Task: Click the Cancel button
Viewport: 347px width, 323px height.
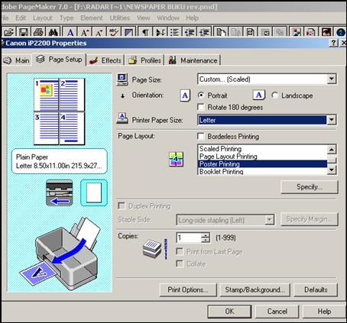Action: click(x=277, y=312)
